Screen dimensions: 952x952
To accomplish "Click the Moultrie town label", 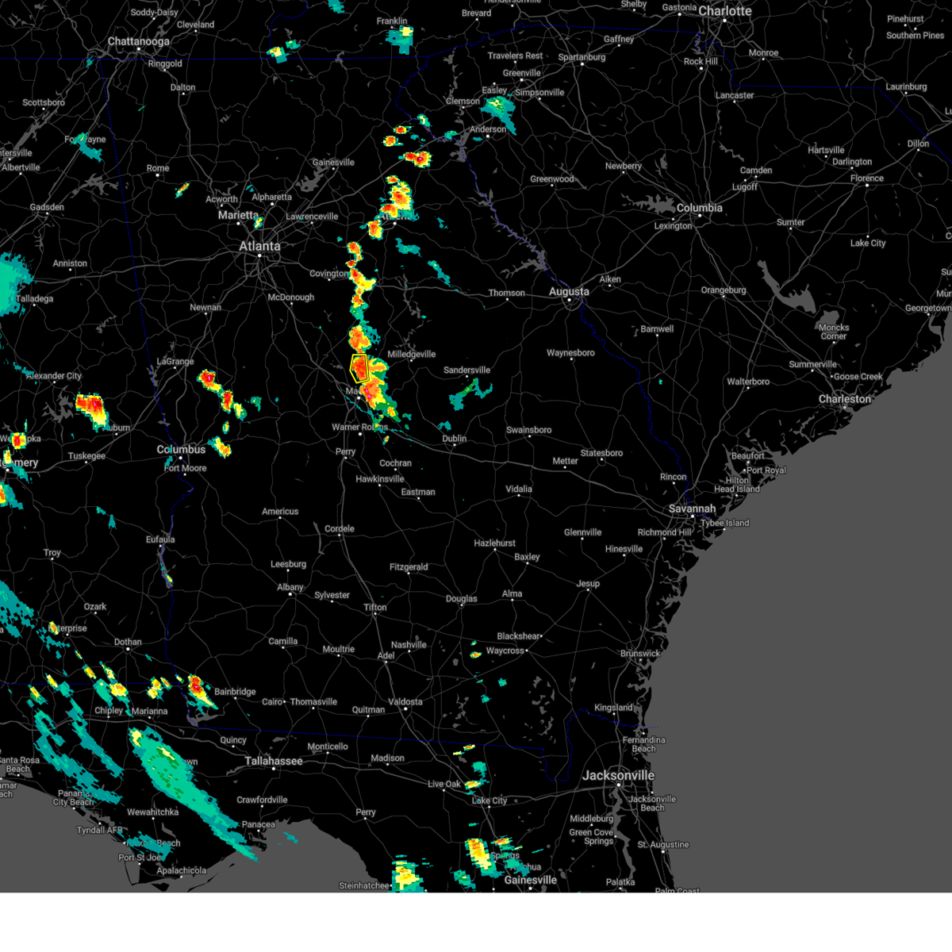I will click(x=339, y=650).
